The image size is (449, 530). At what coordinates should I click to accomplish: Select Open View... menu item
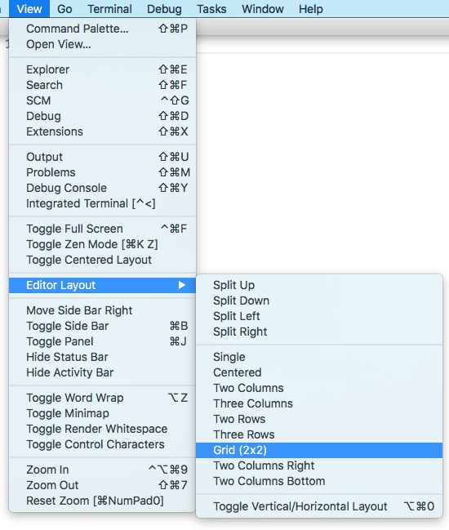pyautogui.click(x=102, y=44)
